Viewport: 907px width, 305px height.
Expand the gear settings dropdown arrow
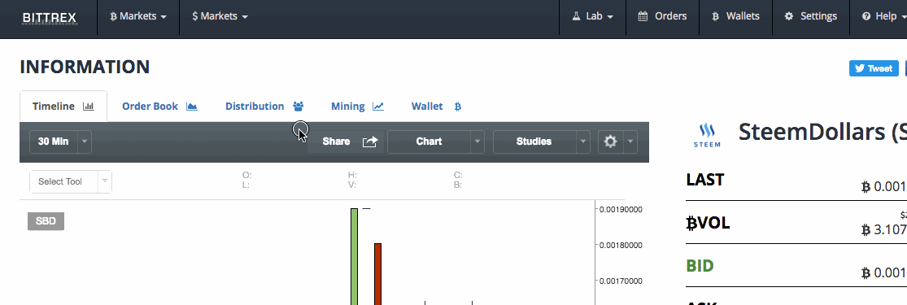[630, 142]
